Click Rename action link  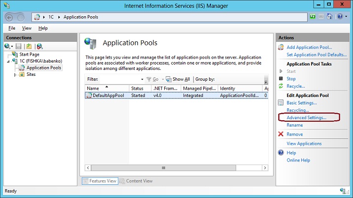[295, 125]
